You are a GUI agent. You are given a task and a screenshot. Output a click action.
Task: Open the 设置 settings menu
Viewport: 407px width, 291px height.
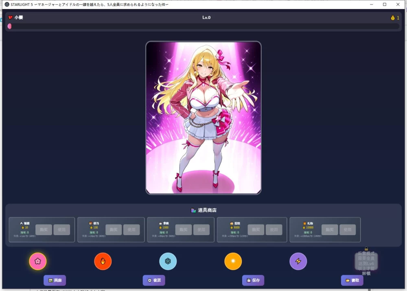pyautogui.click(x=154, y=280)
